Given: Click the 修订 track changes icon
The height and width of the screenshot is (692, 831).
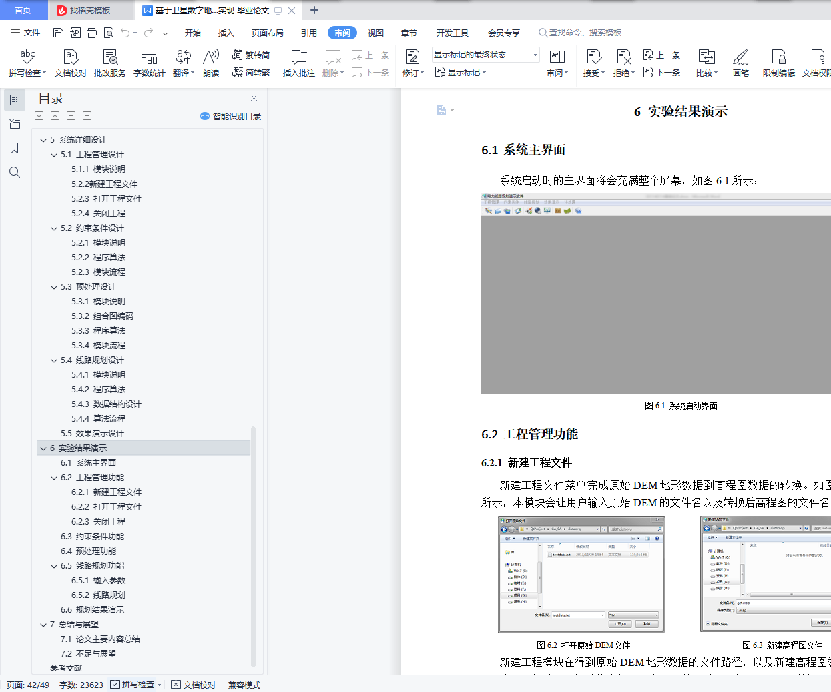Looking at the screenshot, I should tap(412, 57).
